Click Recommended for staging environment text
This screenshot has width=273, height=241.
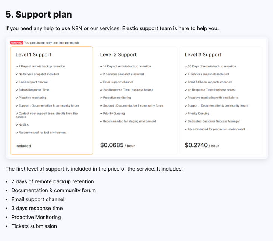pos(129,121)
